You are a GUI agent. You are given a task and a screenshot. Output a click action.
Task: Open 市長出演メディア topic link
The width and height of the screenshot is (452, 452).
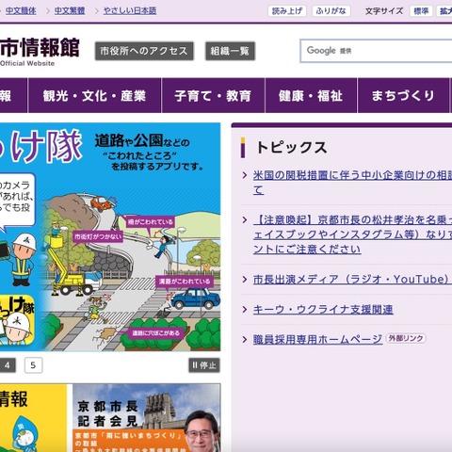pyautogui.click(x=352, y=279)
